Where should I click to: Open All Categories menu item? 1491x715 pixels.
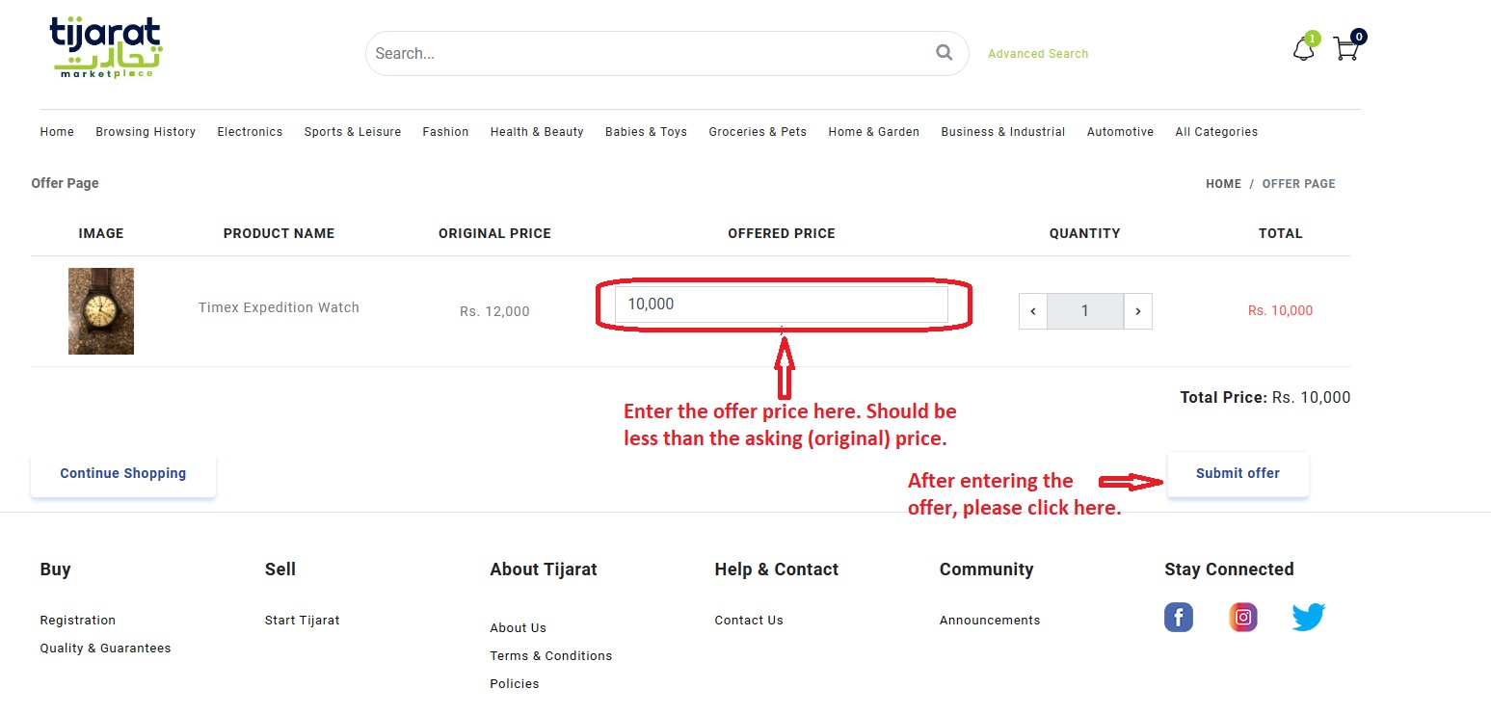tap(1216, 132)
